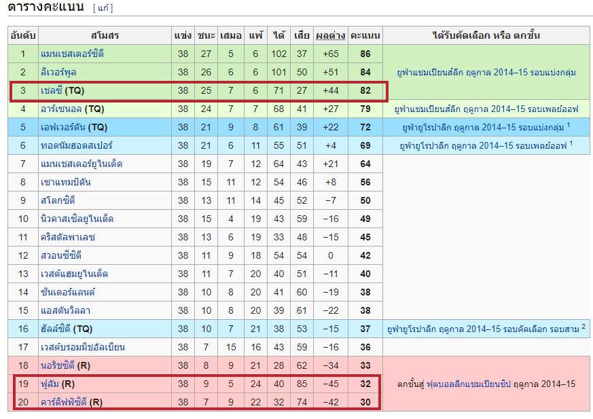593x419 pixels.
Task: Open the เชลซี club link
Action: tap(52, 91)
